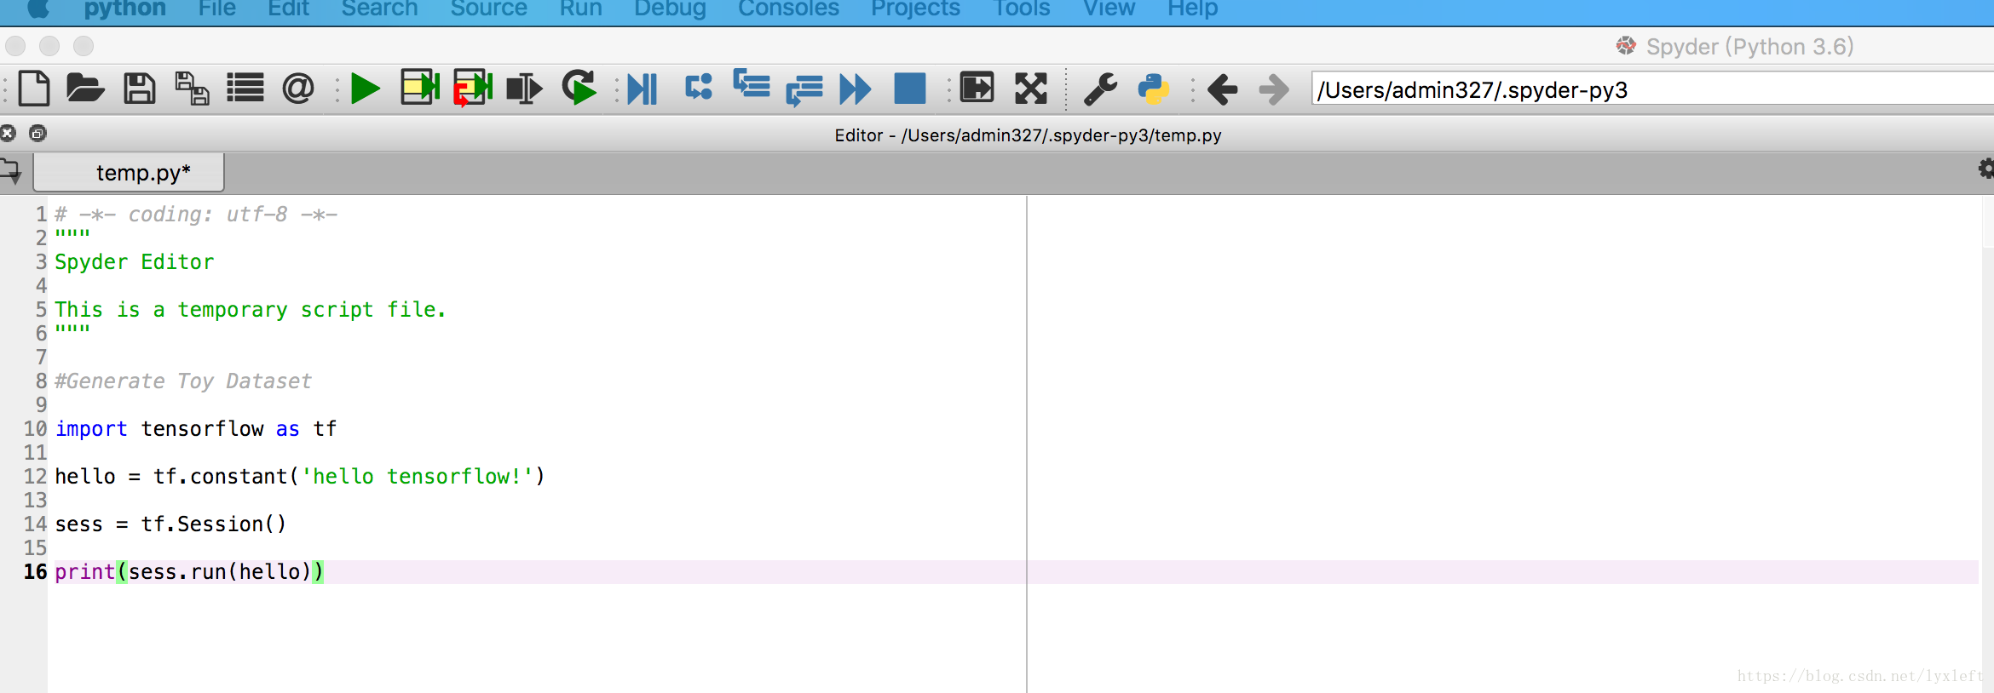Click the '# -*- coding: utf-8 -*-' line

pyautogui.click(x=196, y=214)
